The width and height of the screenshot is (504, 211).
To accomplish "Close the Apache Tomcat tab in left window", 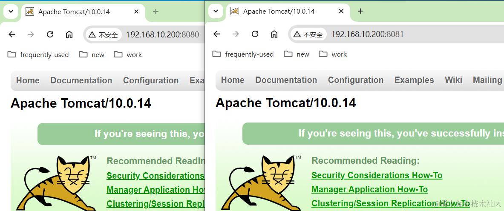I will pos(136,11).
